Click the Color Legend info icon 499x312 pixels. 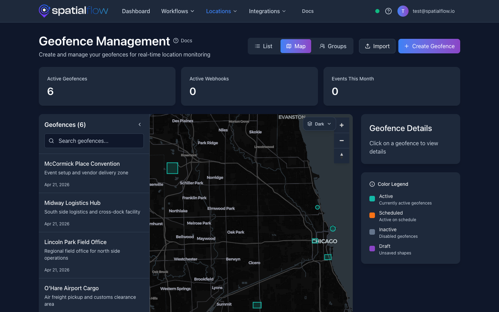[372, 184]
